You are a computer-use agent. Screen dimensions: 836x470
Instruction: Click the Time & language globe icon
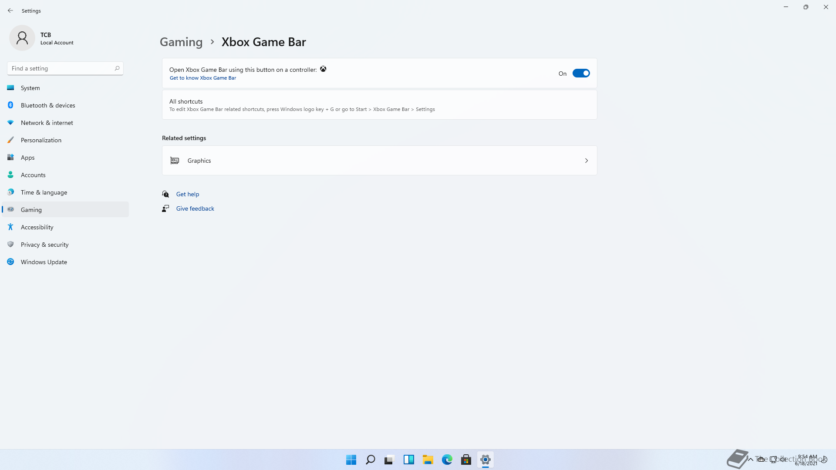10,192
